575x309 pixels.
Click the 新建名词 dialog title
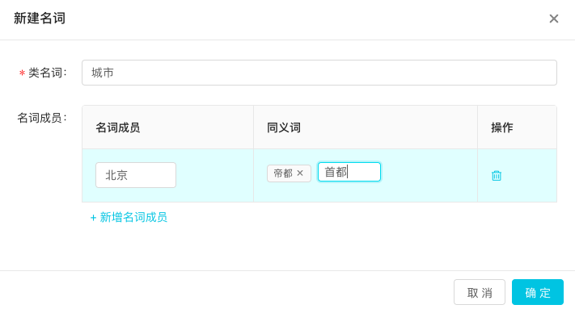pos(40,18)
